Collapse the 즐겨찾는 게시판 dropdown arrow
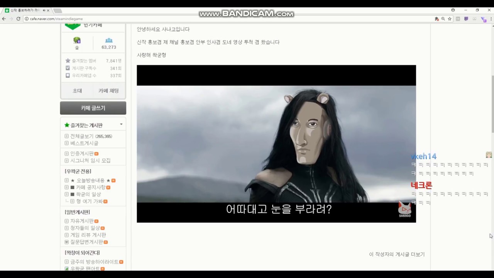Screen dimensions: 494x278 pos(121,124)
